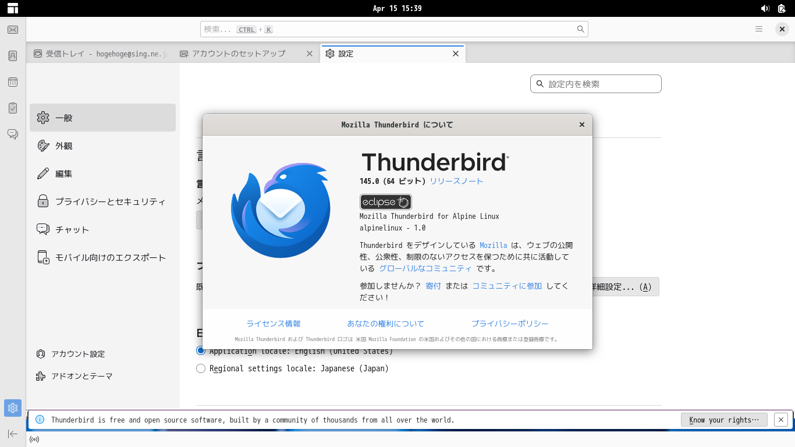This screenshot has width=795, height=447.
Task: Click the Settings gear in the spaces toolbar
Action: (13, 407)
